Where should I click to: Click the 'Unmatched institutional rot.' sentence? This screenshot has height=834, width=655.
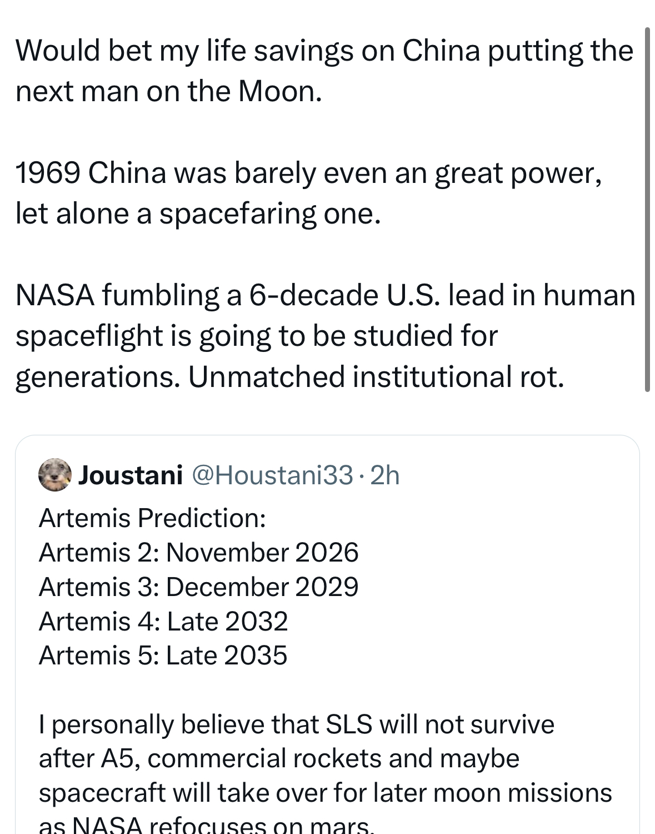click(376, 377)
